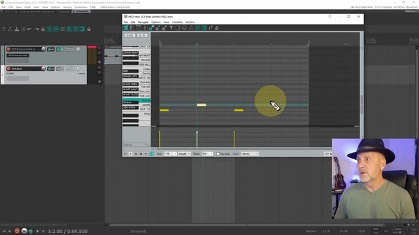Image resolution: width=419 pixels, height=235 pixels.
Task: Open Options menu in MIDI editor
Action: [156, 22]
